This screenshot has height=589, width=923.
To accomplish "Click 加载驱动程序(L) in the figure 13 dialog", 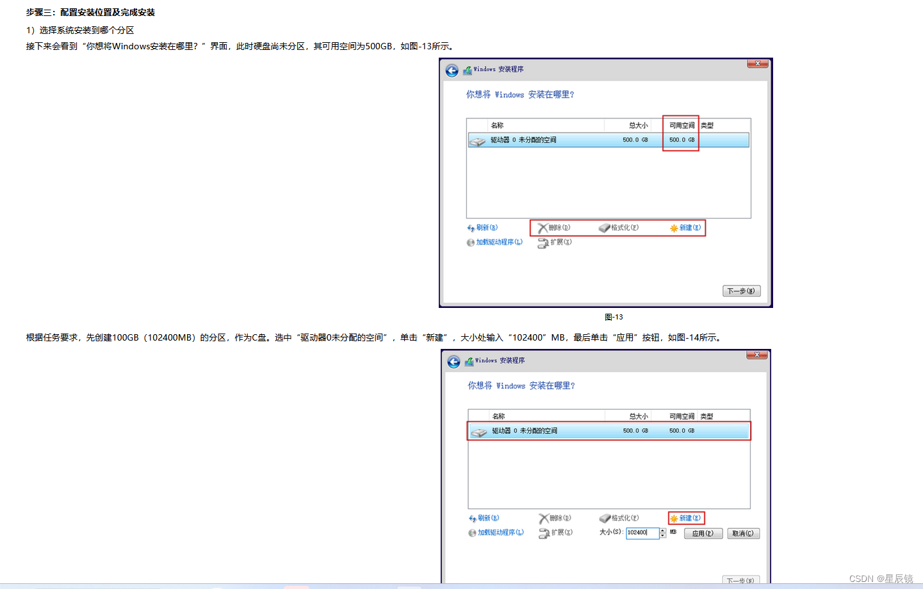I will [x=494, y=243].
